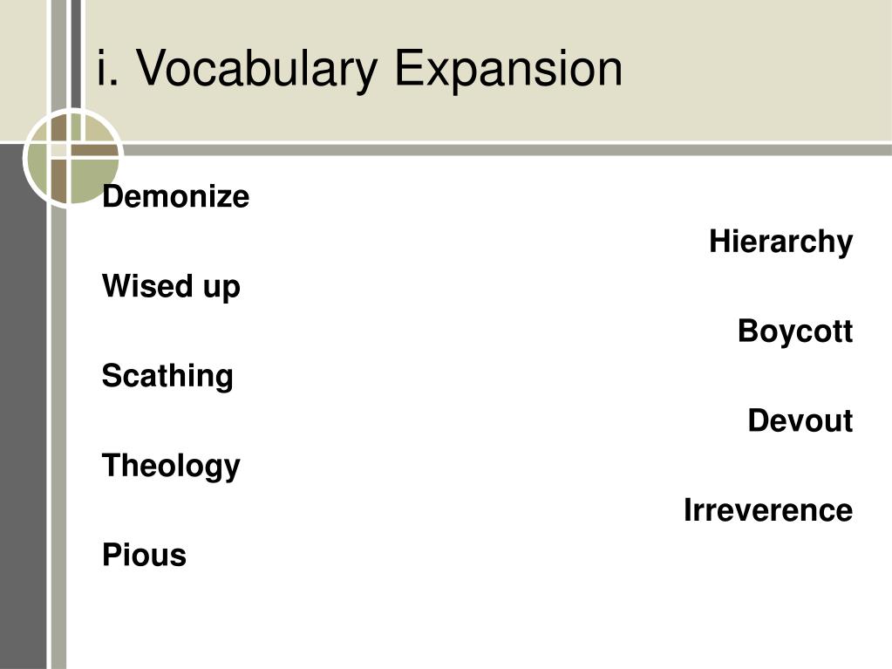The width and height of the screenshot is (892, 669).
Task: Click the word Demonize
Action: 176,197
